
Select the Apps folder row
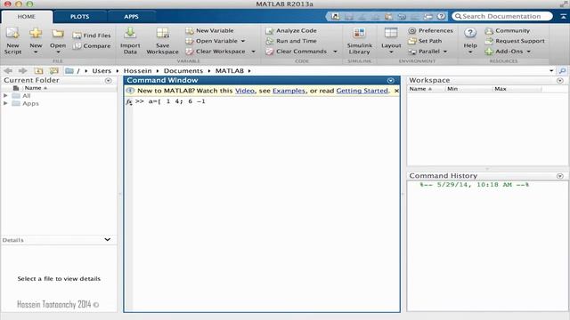point(59,103)
